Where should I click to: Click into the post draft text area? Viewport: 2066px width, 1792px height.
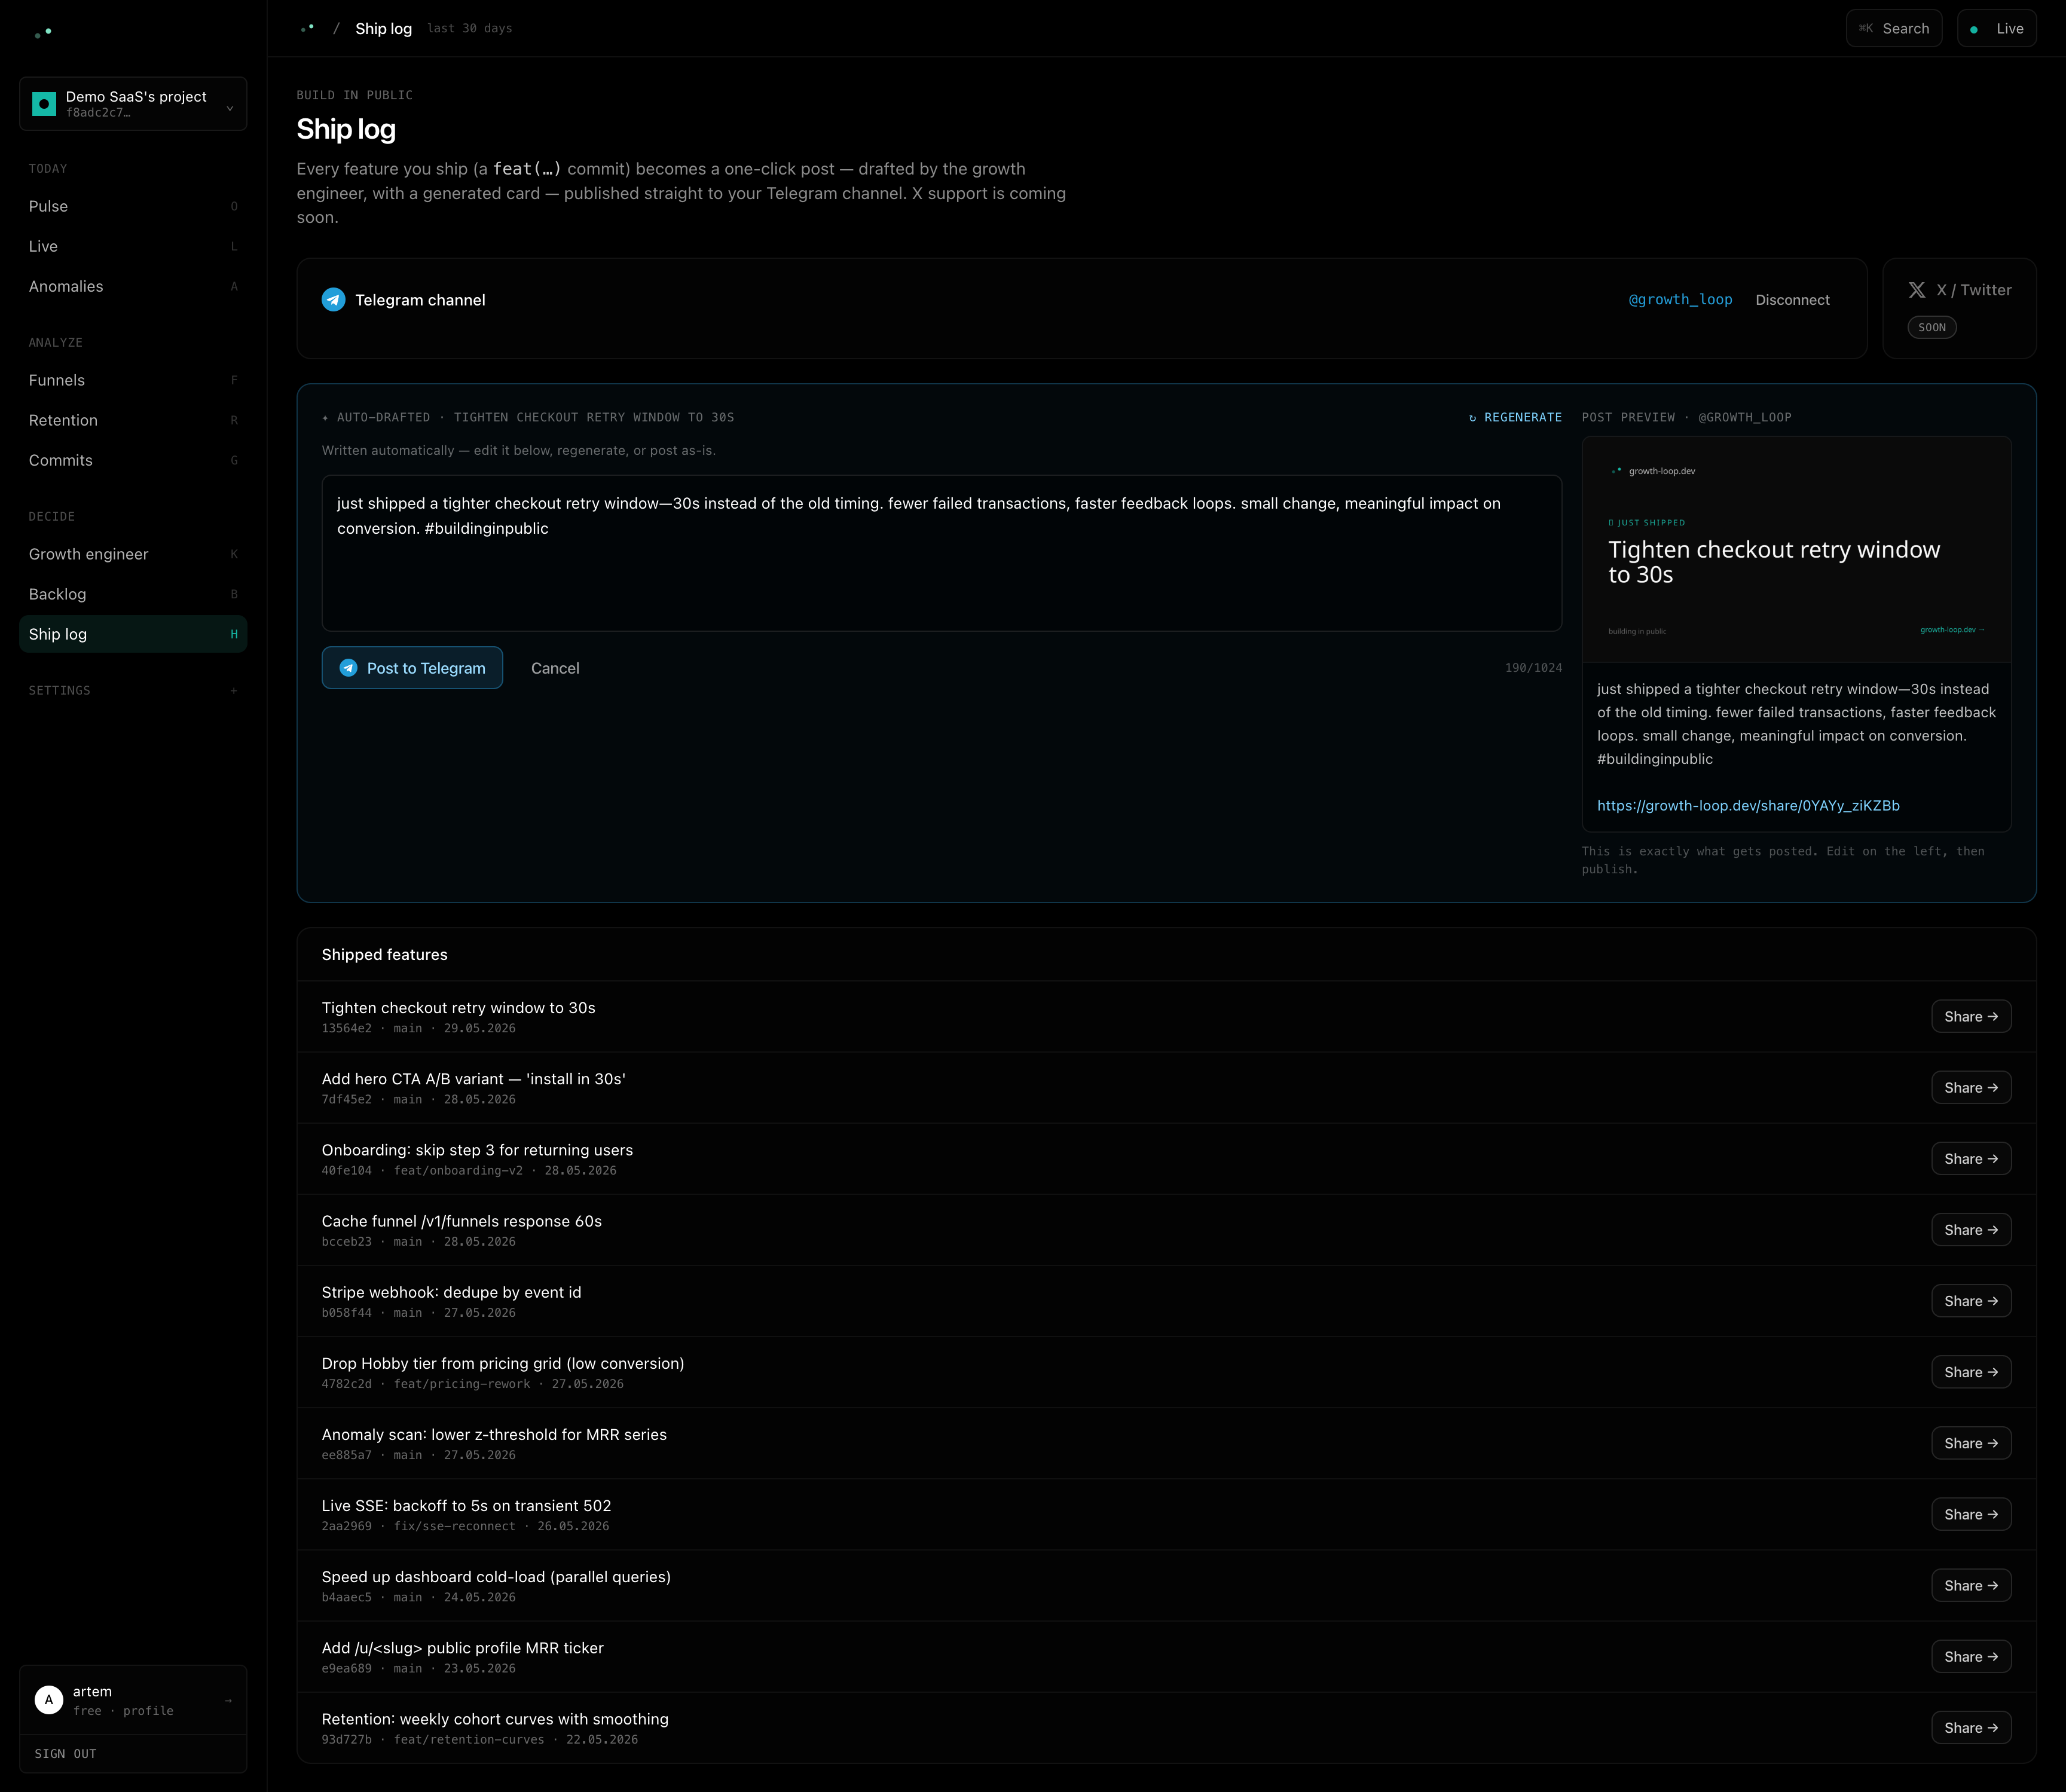941,553
